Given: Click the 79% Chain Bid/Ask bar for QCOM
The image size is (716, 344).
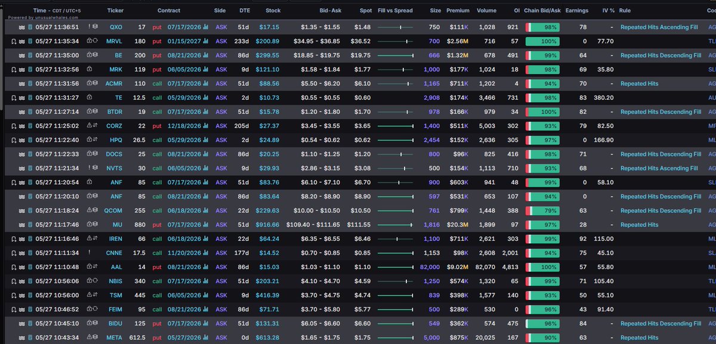Looking at the screenshot, I should pyautogui.click(x=542, y=210).
